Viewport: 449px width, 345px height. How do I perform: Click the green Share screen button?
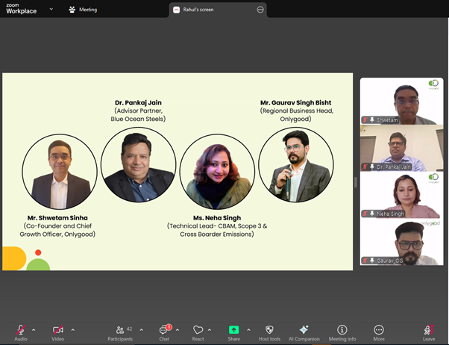[233, 330]
